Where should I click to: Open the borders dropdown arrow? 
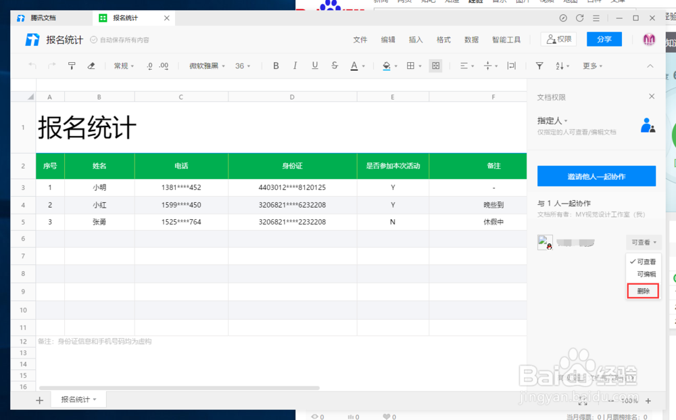tap(420, 66)
